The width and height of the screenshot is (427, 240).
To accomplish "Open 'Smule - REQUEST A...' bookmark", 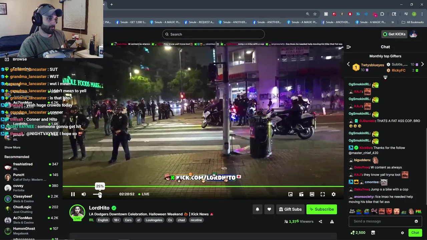I will [x=199, y=22].
